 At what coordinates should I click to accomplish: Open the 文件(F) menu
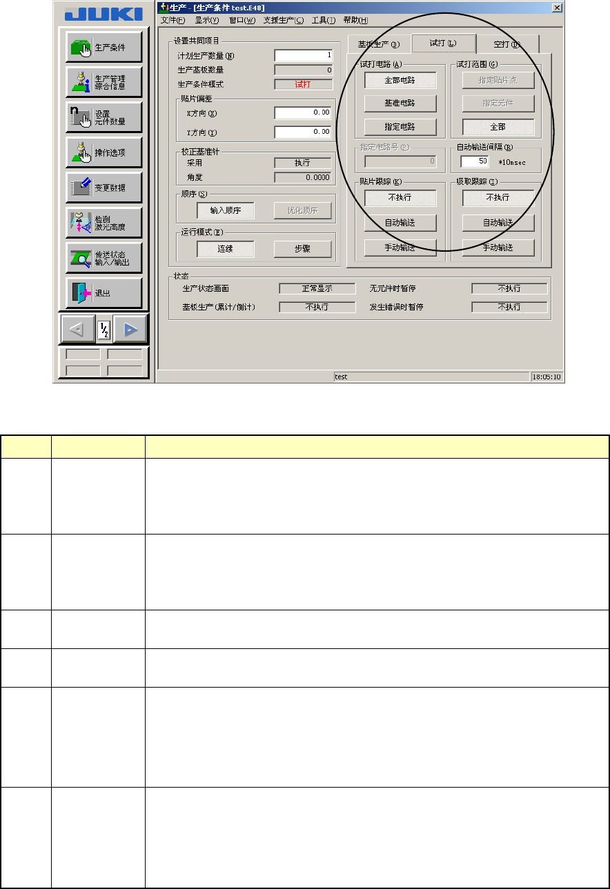point(173,20)
